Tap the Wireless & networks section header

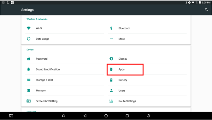(x=37, y=19)
